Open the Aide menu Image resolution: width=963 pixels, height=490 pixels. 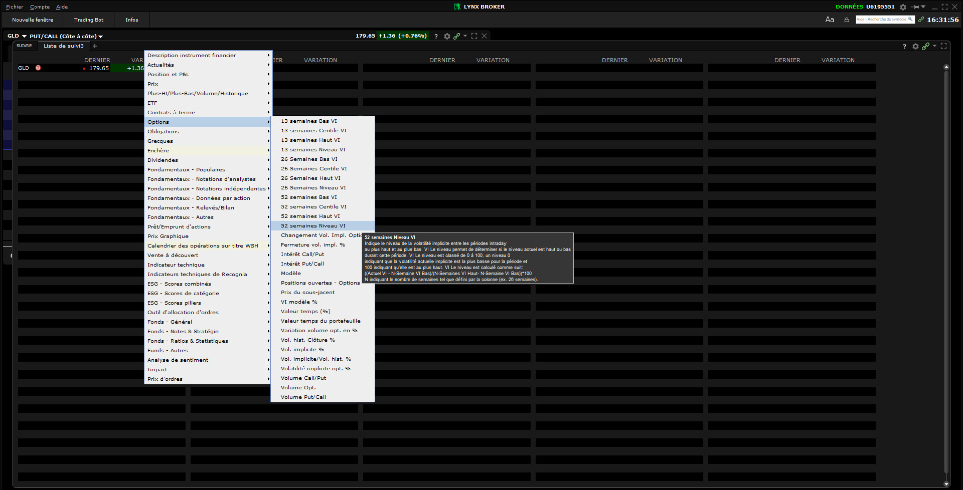[x=62, y=7]
